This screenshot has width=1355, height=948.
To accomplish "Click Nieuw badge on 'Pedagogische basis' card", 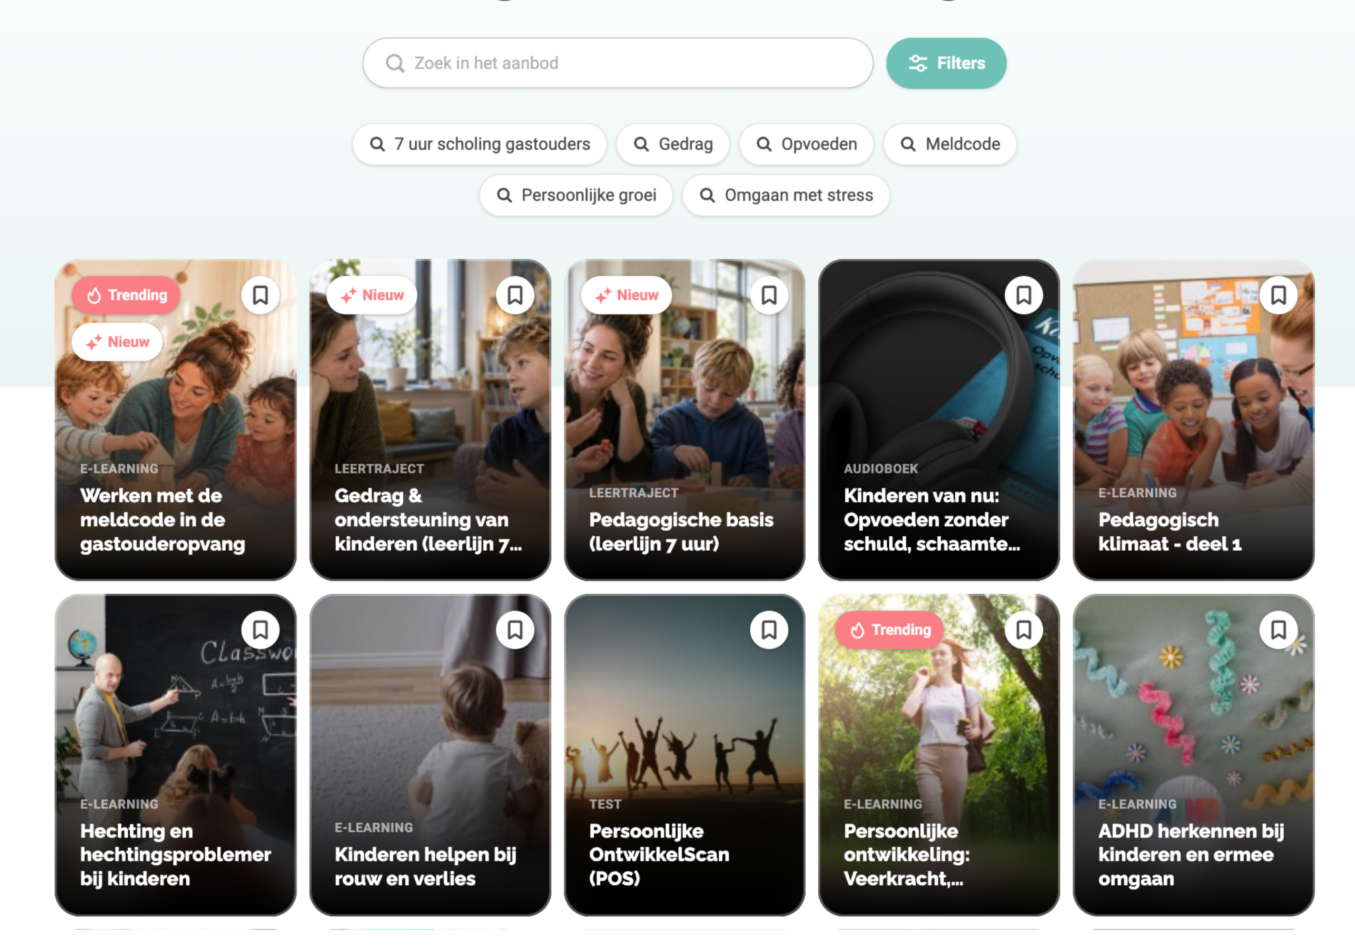I will 626,295.
